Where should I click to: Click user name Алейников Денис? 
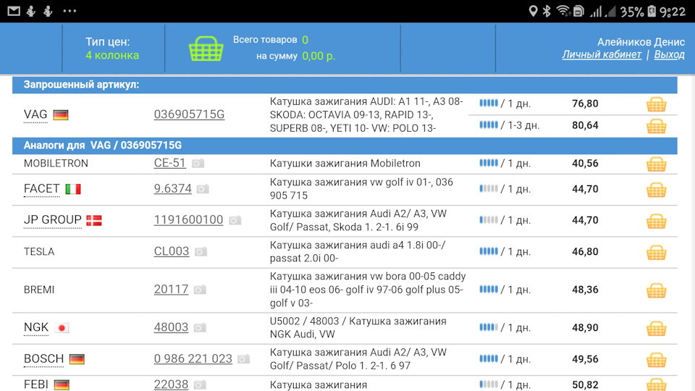(x=641, y=42)
